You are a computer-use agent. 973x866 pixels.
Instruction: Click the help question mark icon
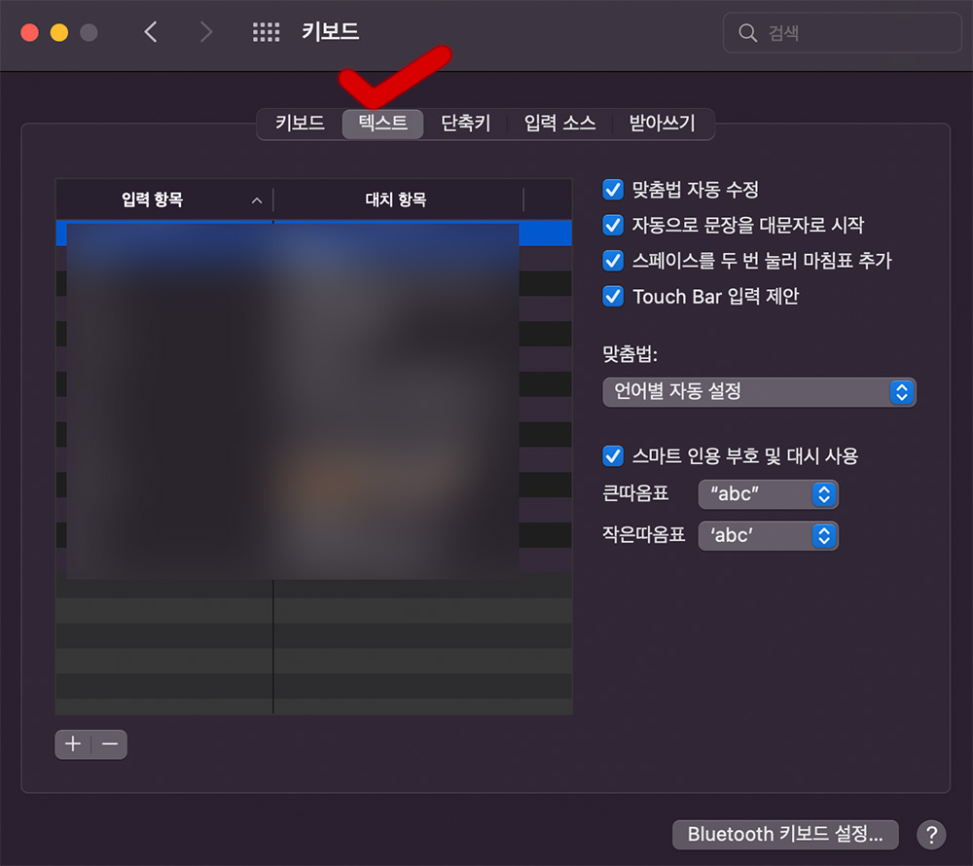[x=930, y=835]
